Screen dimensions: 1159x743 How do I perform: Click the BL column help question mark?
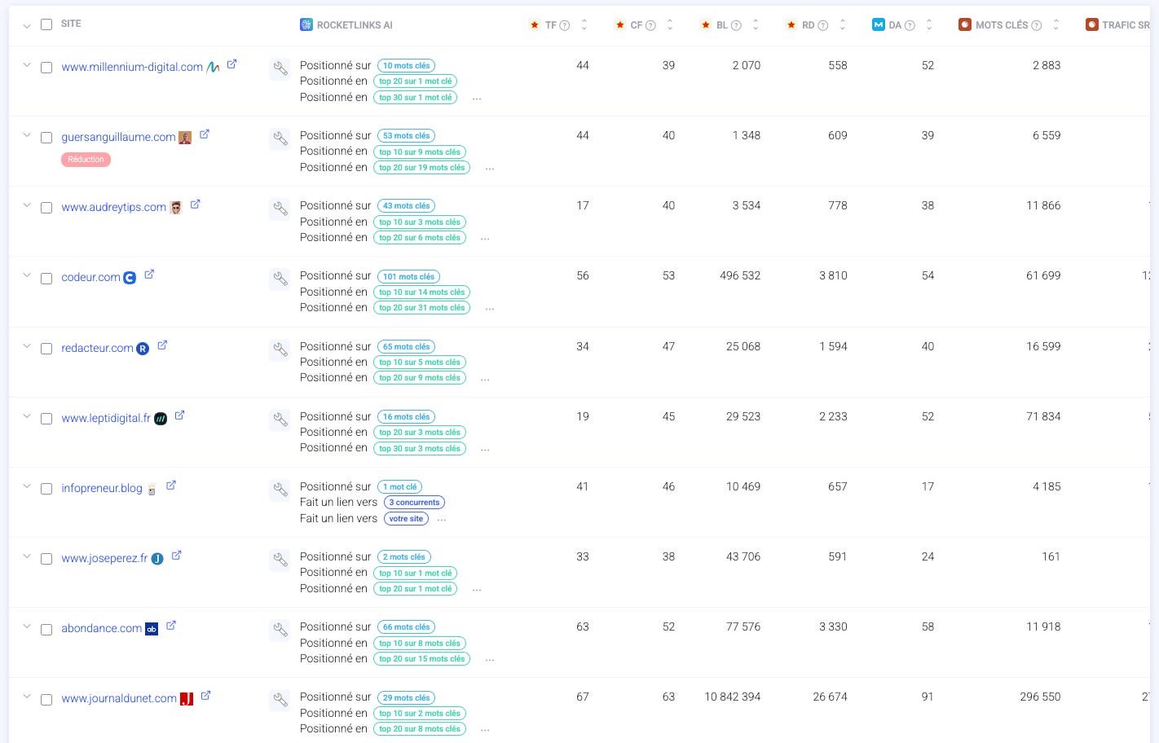[x=736, y=25]
